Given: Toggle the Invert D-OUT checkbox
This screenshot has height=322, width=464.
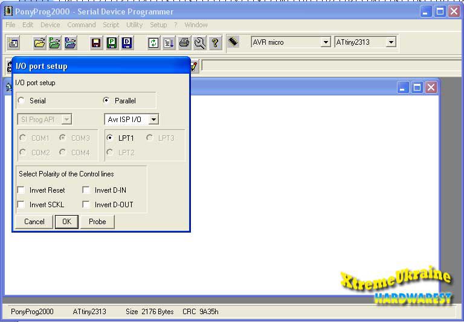Looking at the screenshot, I should click(x=86, y=205).
